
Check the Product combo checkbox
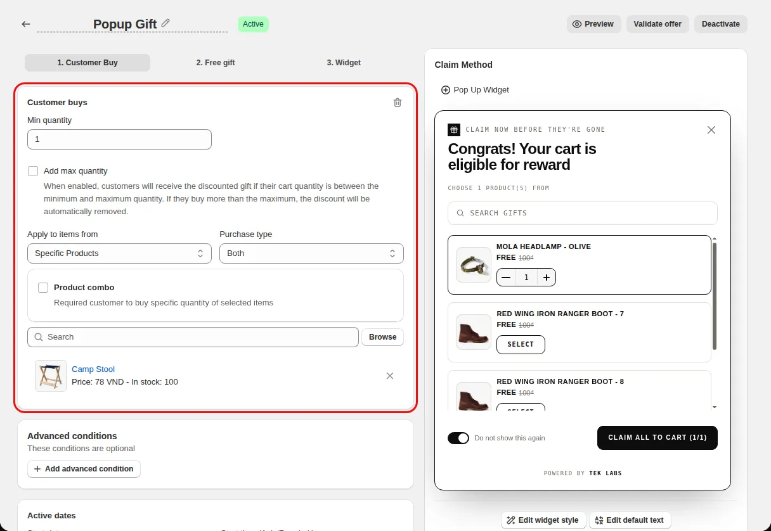(43, 288)
